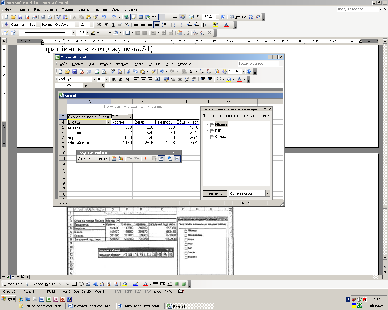
Task: Expand the Рисование drawing menu
Action: click(13, 284)
